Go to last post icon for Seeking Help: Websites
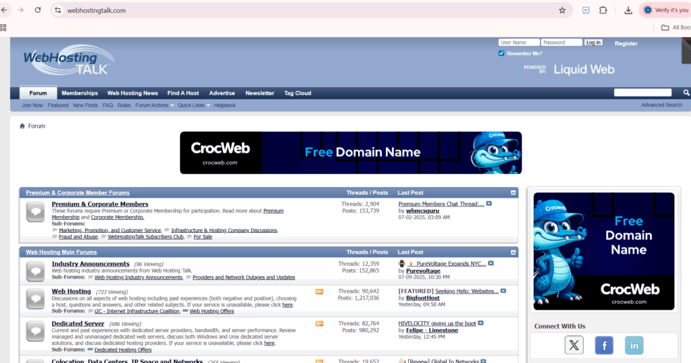 click(503, 291)
